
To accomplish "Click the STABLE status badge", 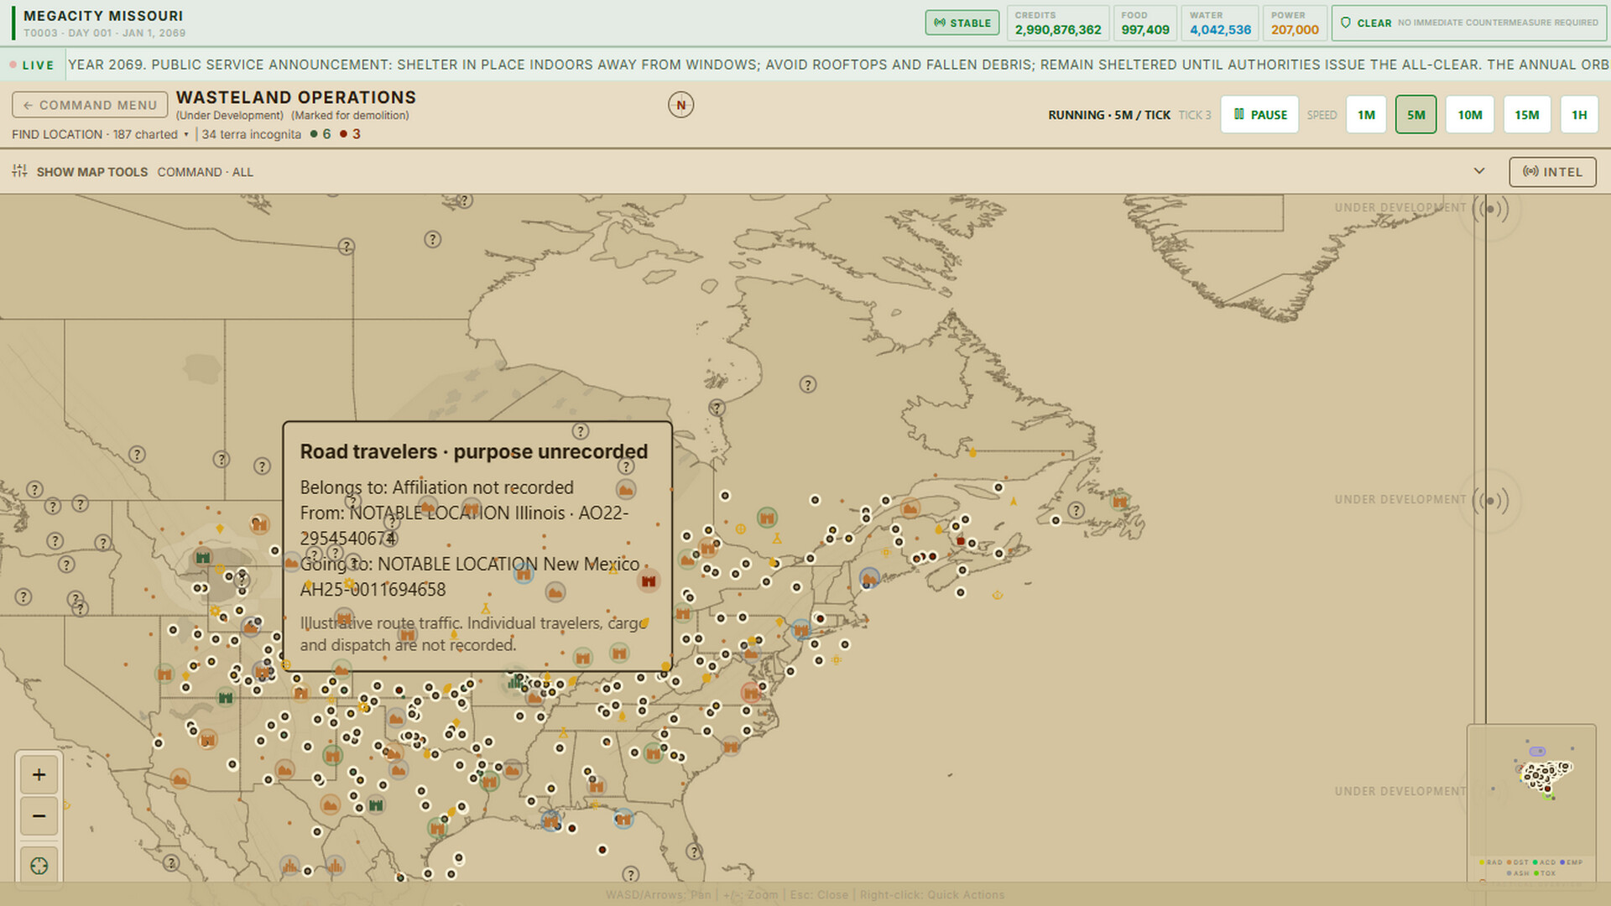I will (962, 23).
